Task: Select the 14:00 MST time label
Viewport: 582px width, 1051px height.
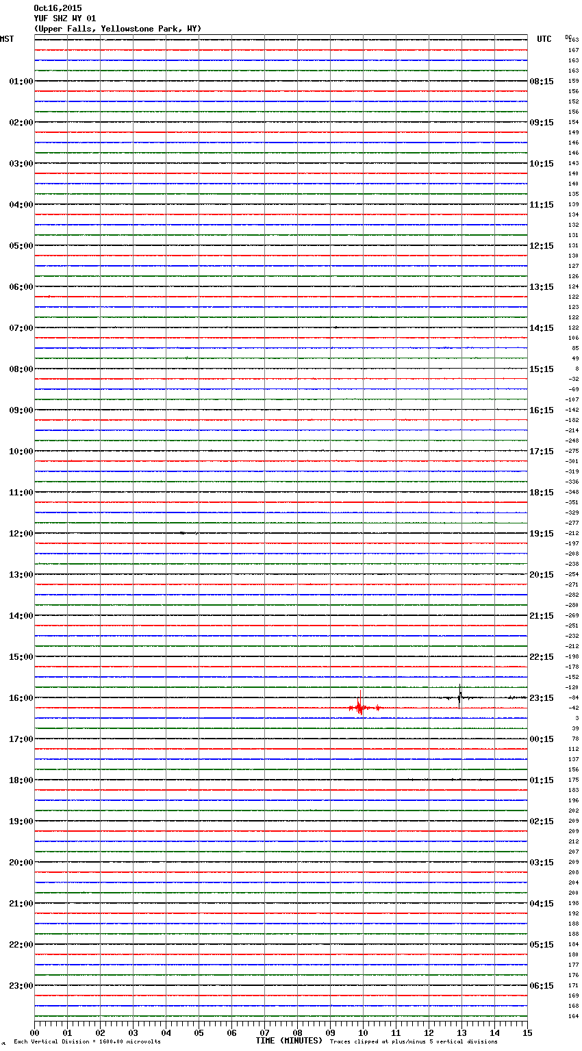Action: 21,616
